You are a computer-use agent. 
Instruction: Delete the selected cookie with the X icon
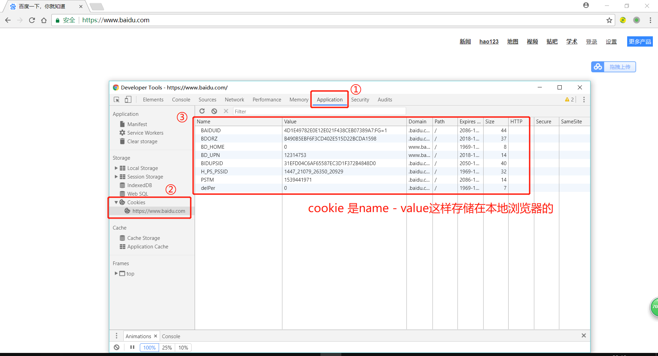[226, 111]
